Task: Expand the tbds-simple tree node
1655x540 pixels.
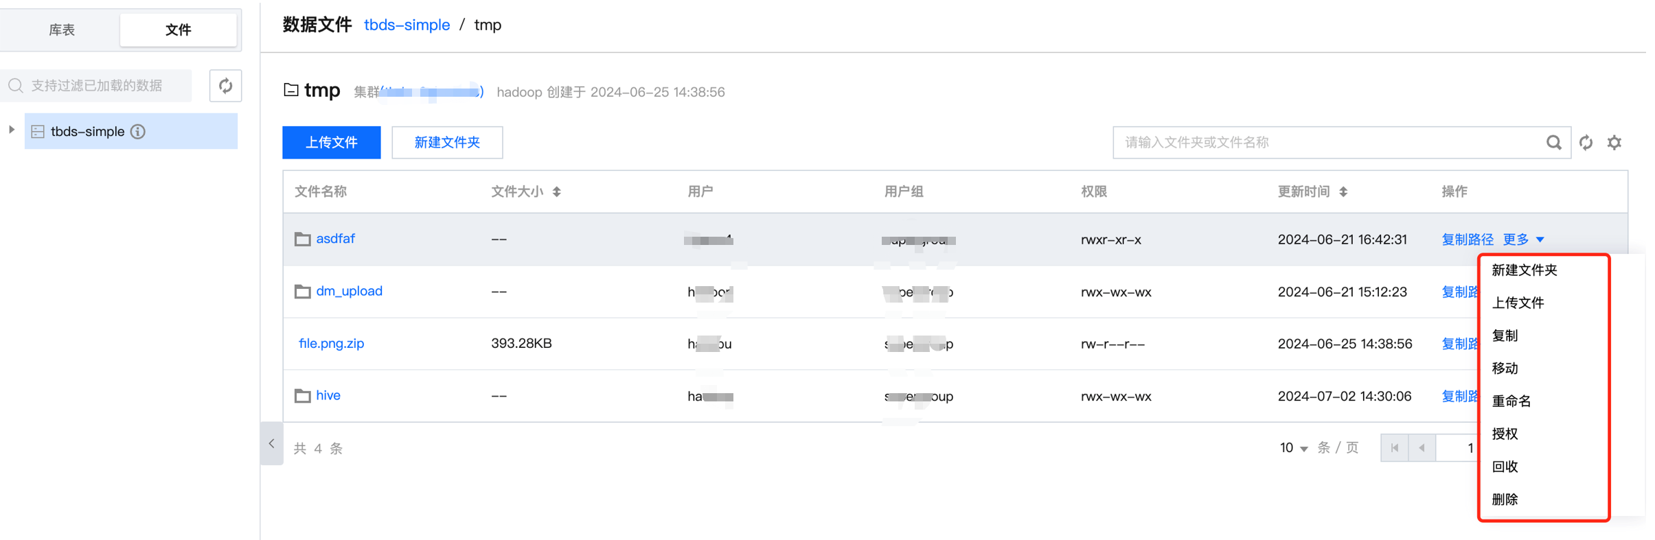Action: point(12,130)
